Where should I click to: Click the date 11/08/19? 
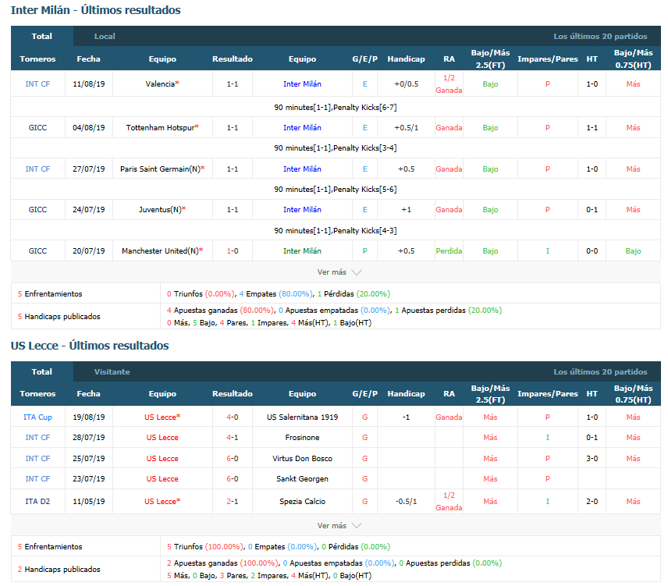(89, 84)
